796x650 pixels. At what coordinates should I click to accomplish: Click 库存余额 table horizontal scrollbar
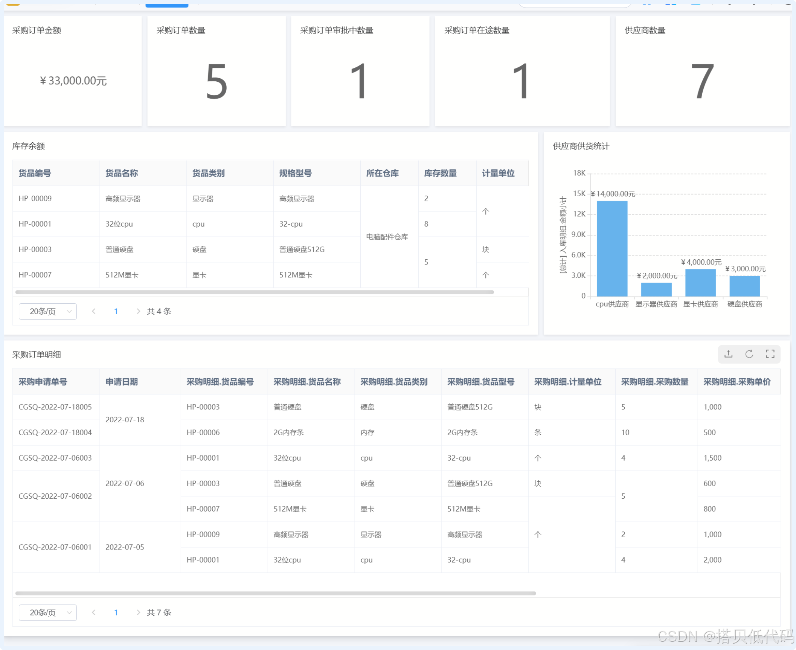(255, 292)
